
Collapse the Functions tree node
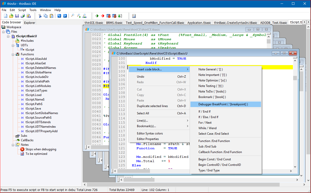tap(13, 54)
